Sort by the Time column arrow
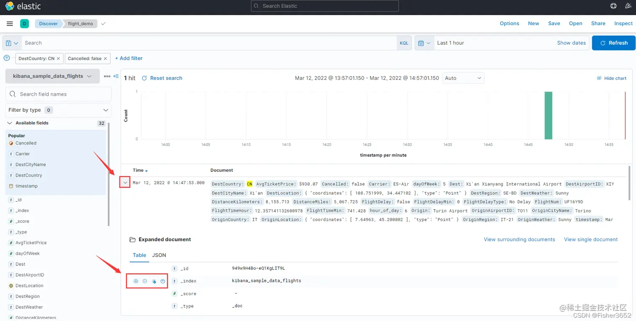This screenshot has height=321, width=636. click(x=146, y=171)
